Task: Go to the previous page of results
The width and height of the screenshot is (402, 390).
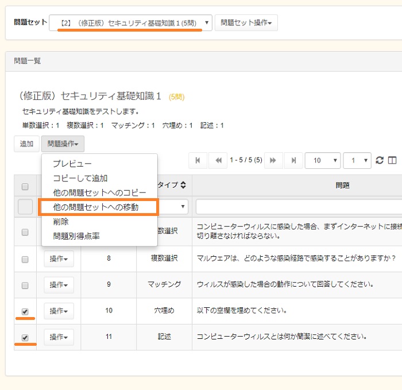Action: pyautogui.click(x=218, y=160)
